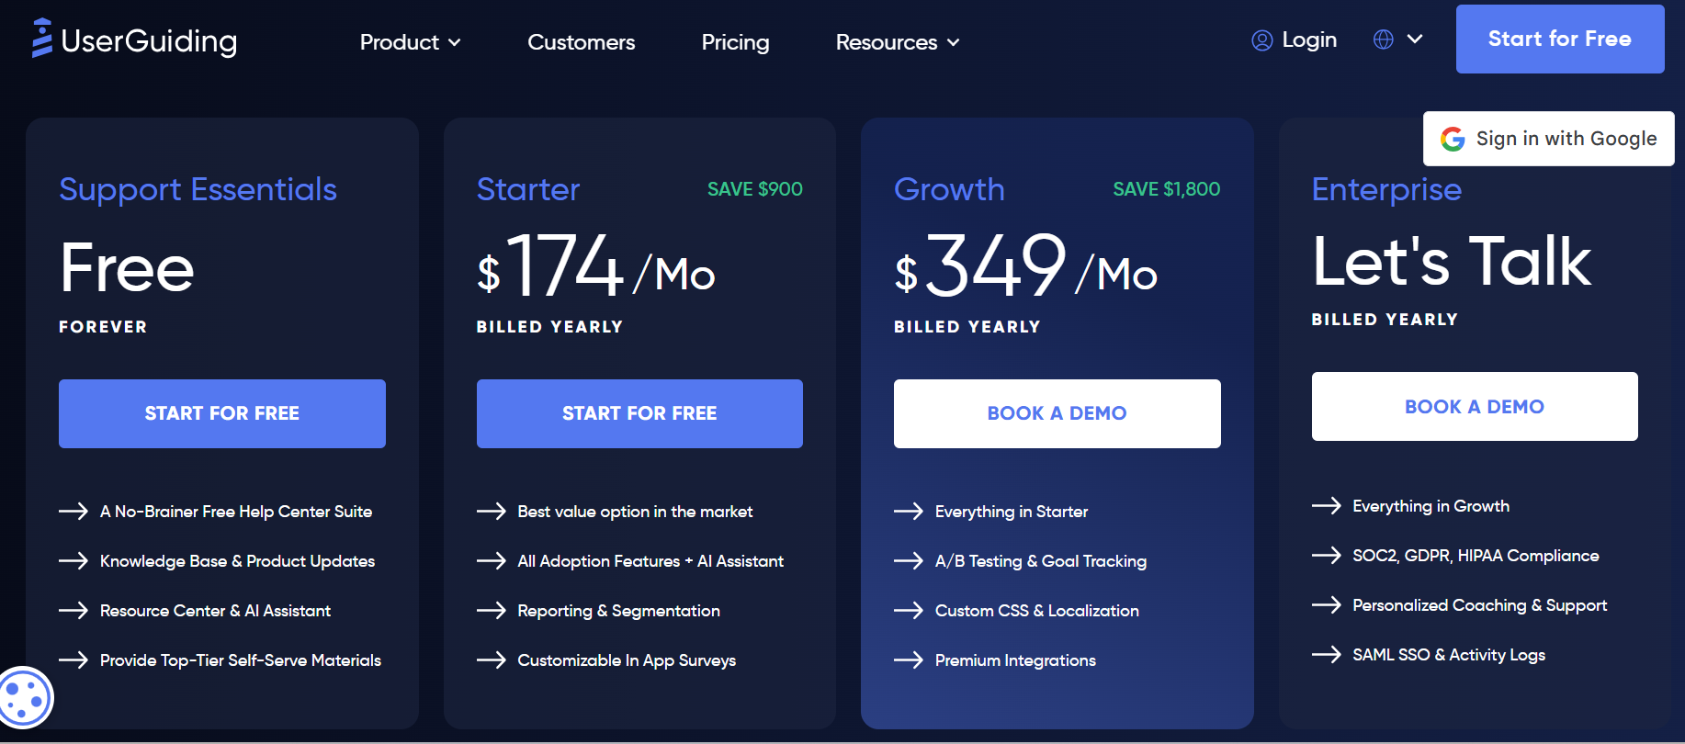Viewport: 1685px width, 744px height.
Task: Go to the Pricing page
Action: point(735,42)
